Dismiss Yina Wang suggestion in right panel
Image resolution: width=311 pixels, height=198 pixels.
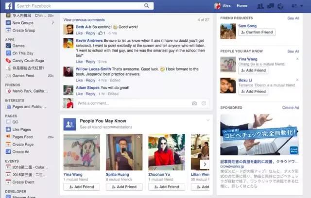coord(297,59)
